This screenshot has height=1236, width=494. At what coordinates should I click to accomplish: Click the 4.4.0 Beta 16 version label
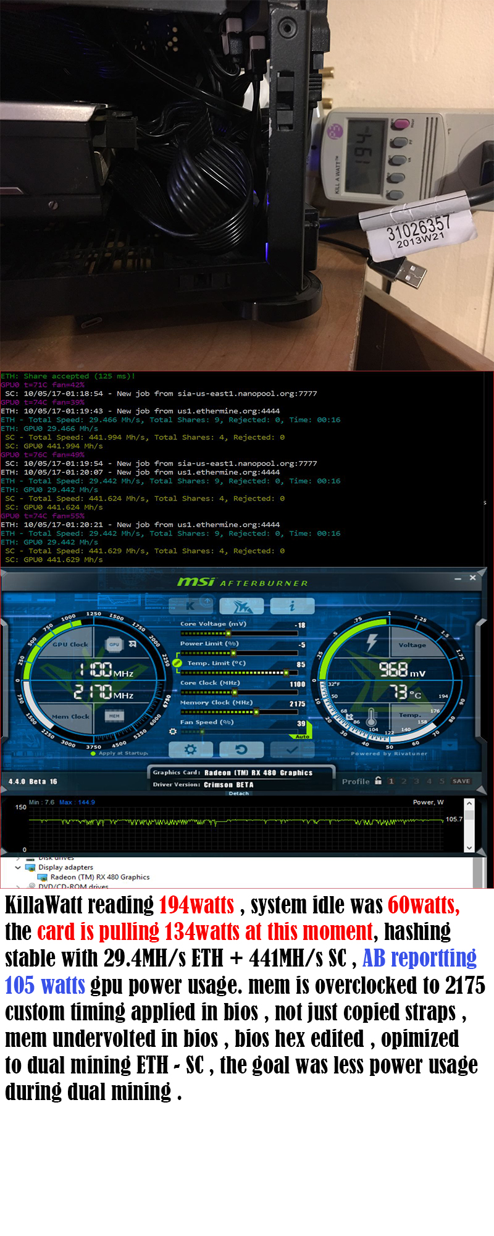click(x=33, y=781)
